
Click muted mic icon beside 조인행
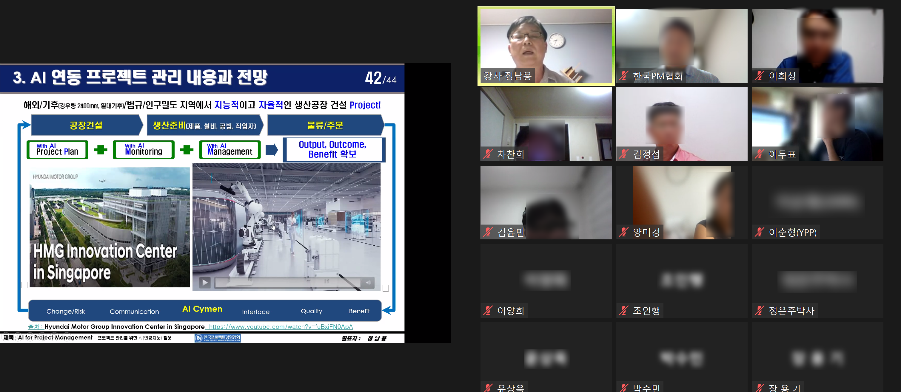coord(623,311)
